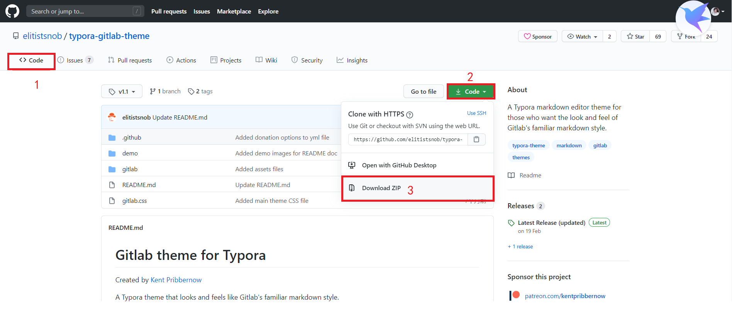Switch to the repository Pull requests tab
Screen dimensions: 732x322
coord(130,60)
